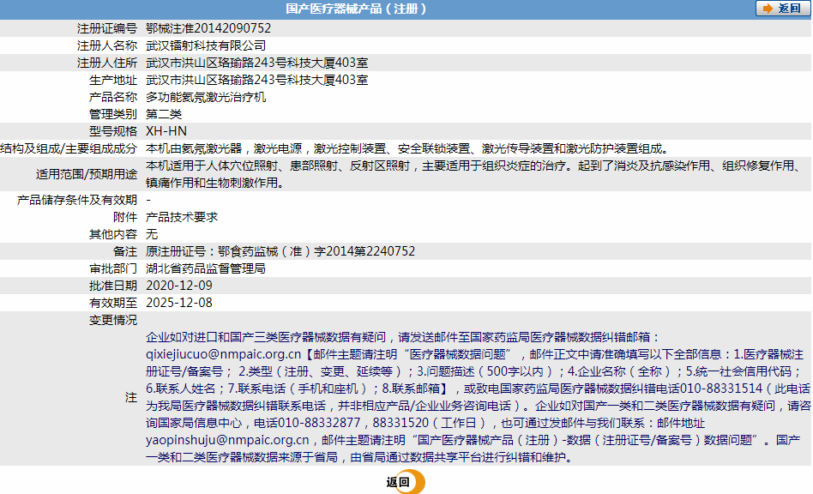This screenshot has height=494, width=813.
Task: Click the 批准日期 field label
Action: point(113,286)
